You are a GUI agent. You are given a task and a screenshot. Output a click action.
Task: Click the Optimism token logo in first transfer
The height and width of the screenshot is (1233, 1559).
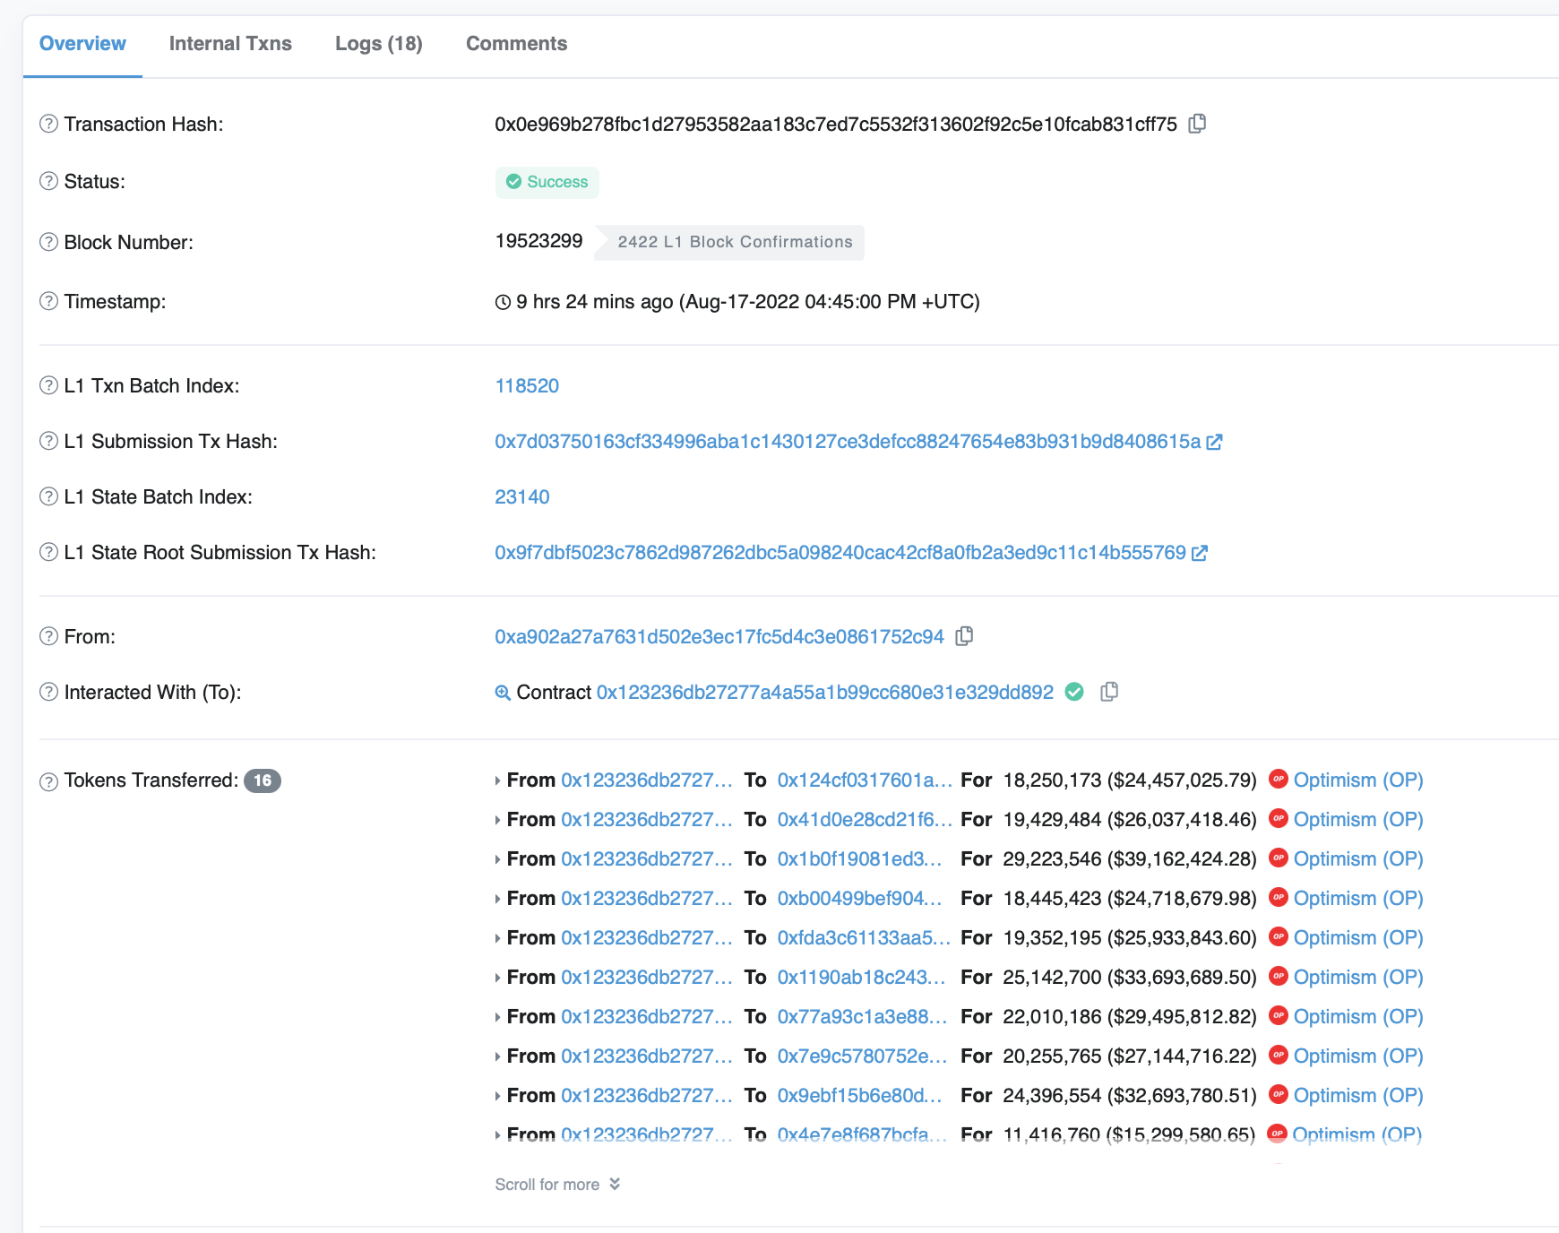1279,780
